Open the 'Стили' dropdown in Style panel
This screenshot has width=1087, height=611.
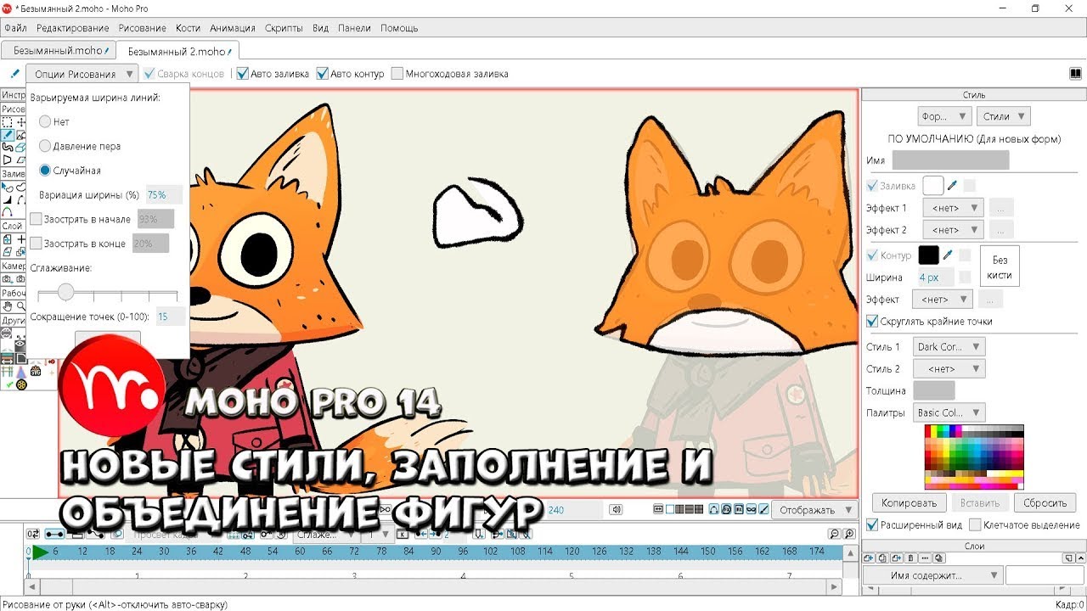tap(1003, 116)
